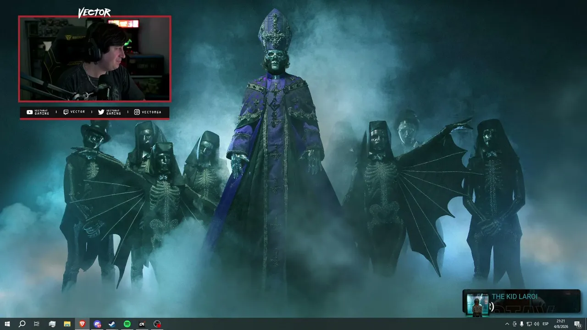Click the Meet Now camera tray icon
Viewport: 587px width, 330px height.
515,324
